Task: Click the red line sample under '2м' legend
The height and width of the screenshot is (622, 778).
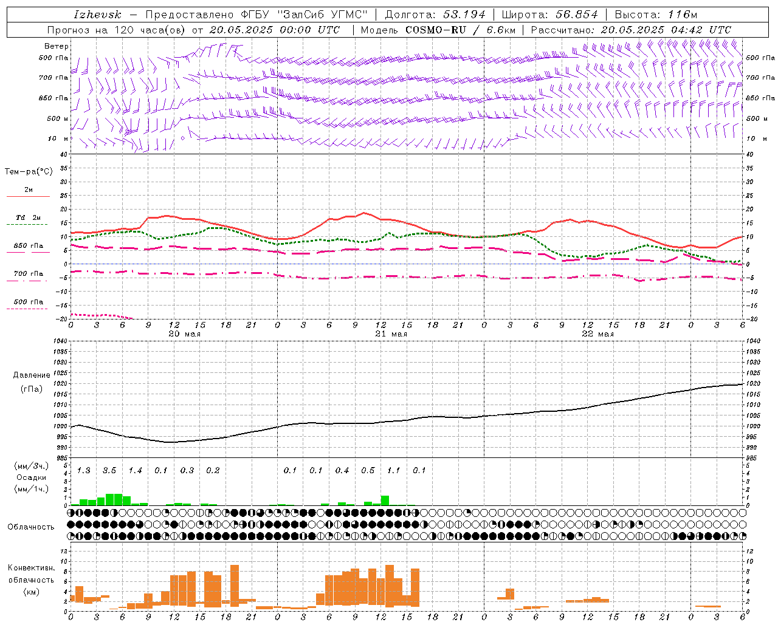Action: pyautogui.click(x=28, y=196)
